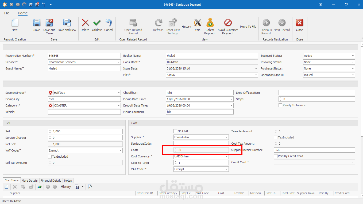The width and height of the screenshot is (363, 204).
Task: Open Operation Status dropdown showing Issued
Action: (353, 75)
